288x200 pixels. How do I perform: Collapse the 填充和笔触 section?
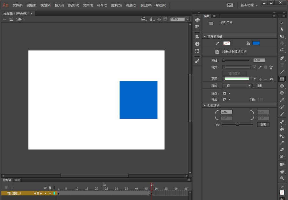(x=205, y=36)
